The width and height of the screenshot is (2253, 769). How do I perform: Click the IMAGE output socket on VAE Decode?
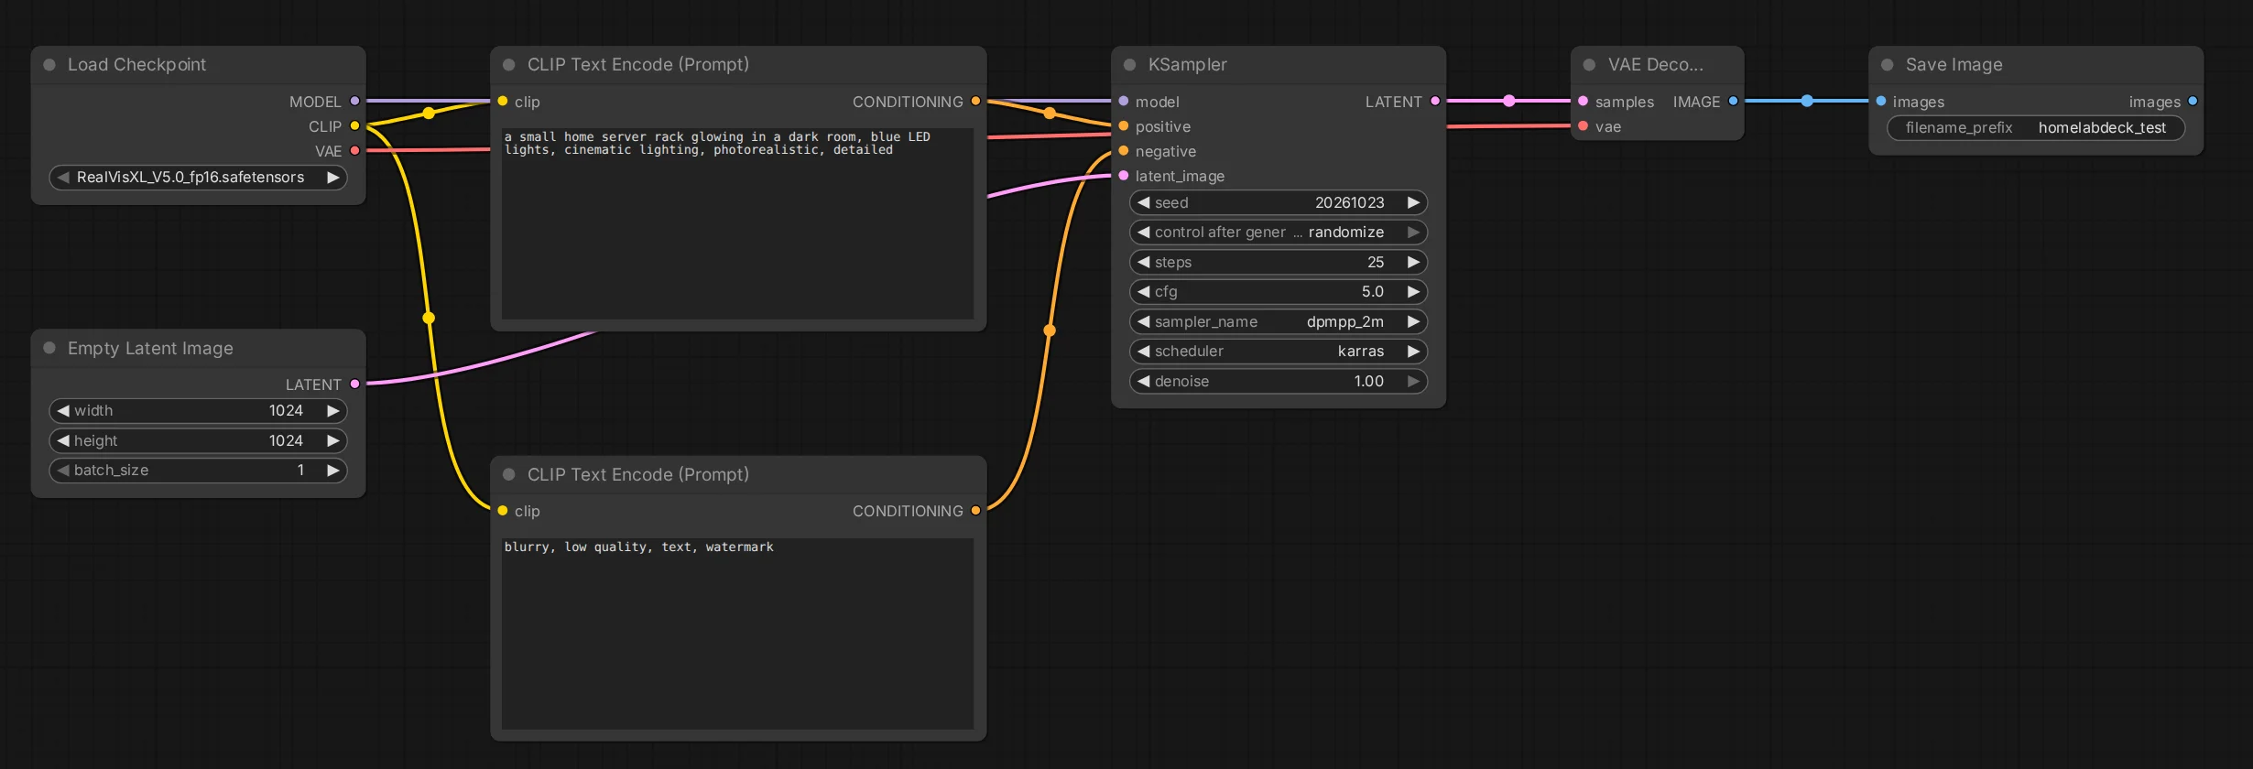click(1733, 101)
